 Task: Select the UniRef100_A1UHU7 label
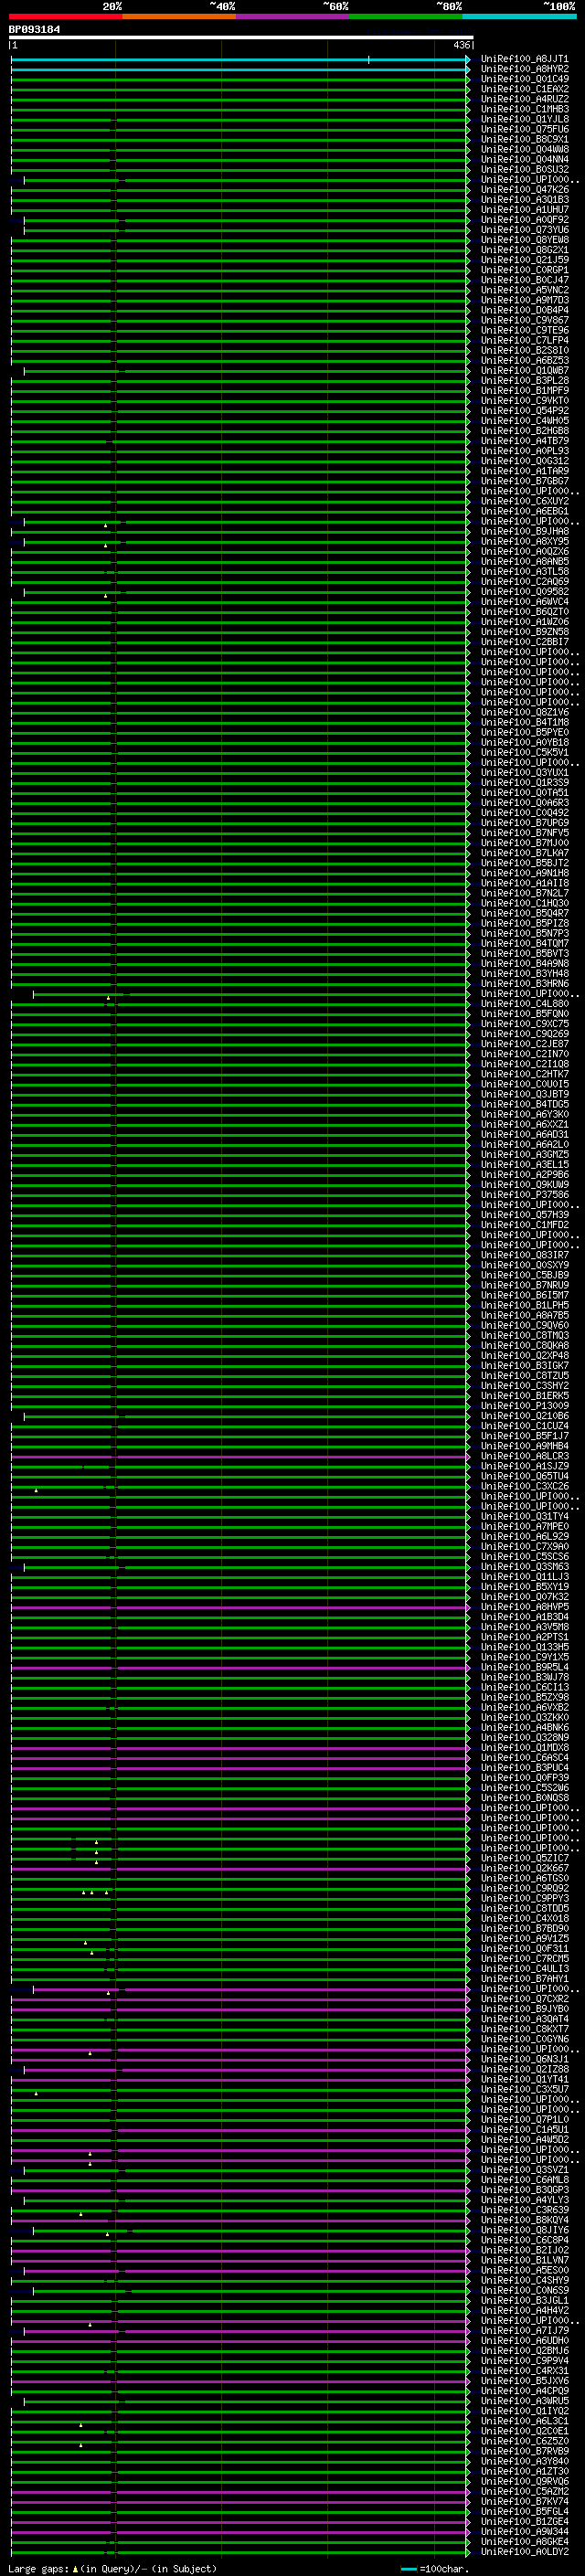(524, 210)
